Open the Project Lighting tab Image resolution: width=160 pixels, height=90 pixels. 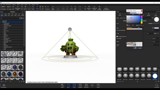click(148, 14)
